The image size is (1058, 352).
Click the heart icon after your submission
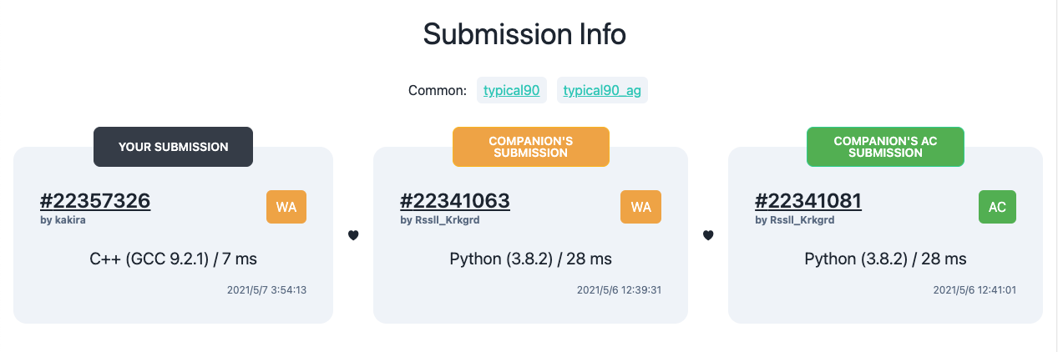353,235
